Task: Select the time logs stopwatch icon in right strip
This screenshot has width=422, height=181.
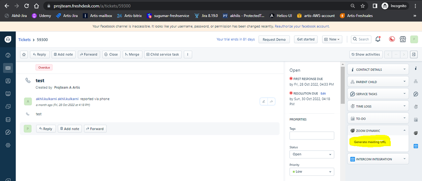Action: (x=416, y=107)
